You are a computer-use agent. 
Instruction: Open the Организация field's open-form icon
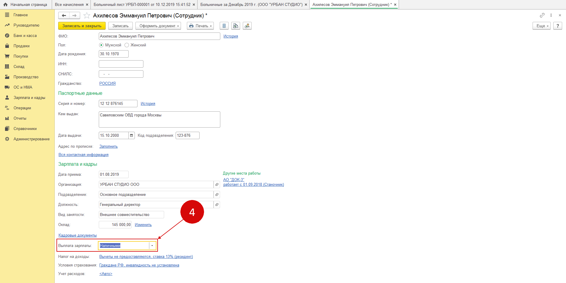[217, 185]
